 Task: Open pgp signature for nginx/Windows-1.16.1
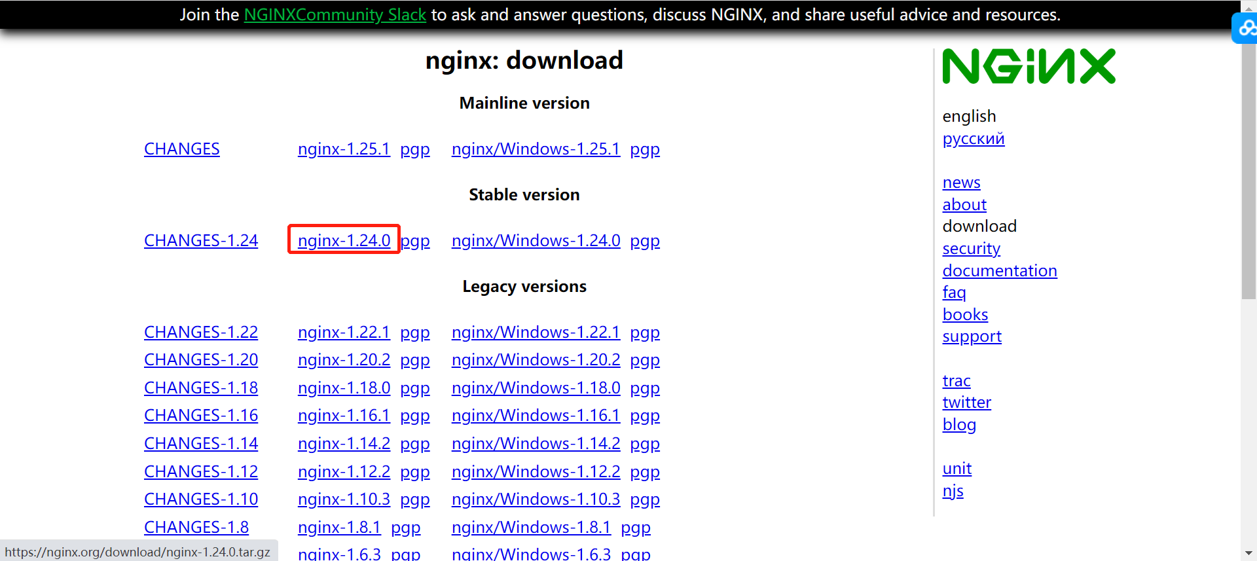645,416
